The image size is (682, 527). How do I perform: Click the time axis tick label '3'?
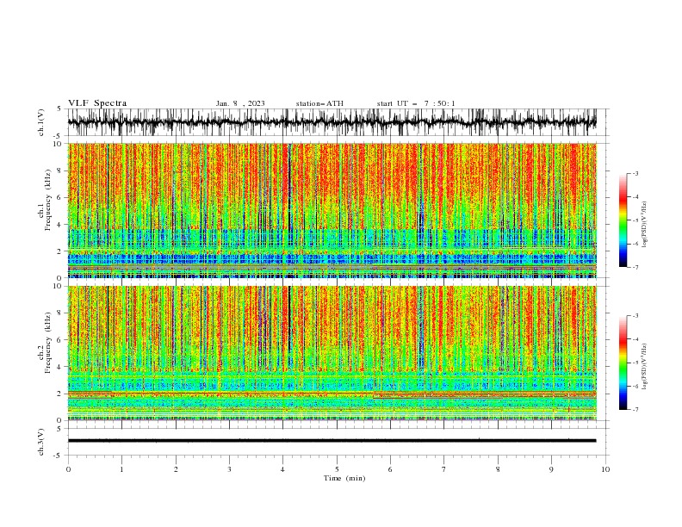click(x=229, y=469)
